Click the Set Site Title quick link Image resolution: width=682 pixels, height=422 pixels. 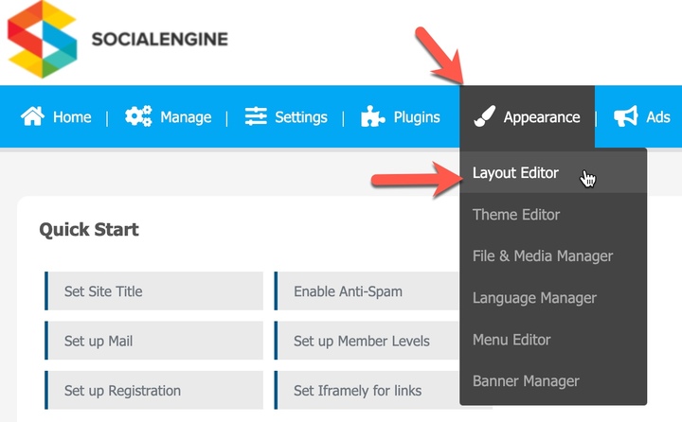[154, 291]
